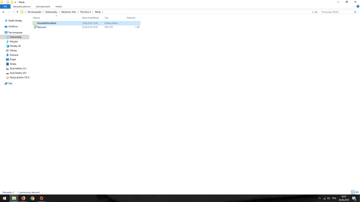Screen dimensions: 360x202
Task: Open the notification center
Action: pyautogui.click(x=354, y=198)
